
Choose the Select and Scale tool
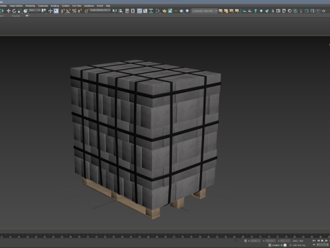pyautogui.click(x=20, y=11)
